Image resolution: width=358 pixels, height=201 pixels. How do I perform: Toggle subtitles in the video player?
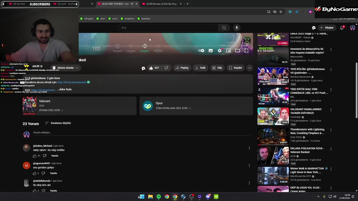click(x=211, y=51)
